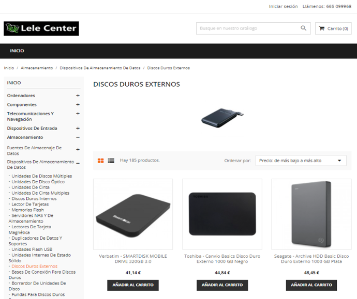Image resolution: width=357 pixels, height=299 pixels.
Task: Open the shopping cart icon
Action: click(x=321, y=28)
